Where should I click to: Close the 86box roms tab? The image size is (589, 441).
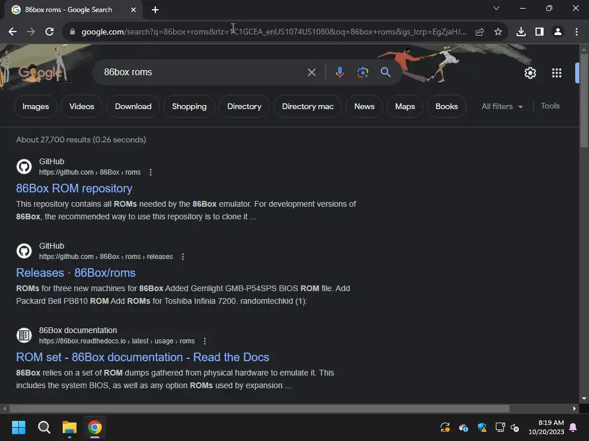[133, 10]
